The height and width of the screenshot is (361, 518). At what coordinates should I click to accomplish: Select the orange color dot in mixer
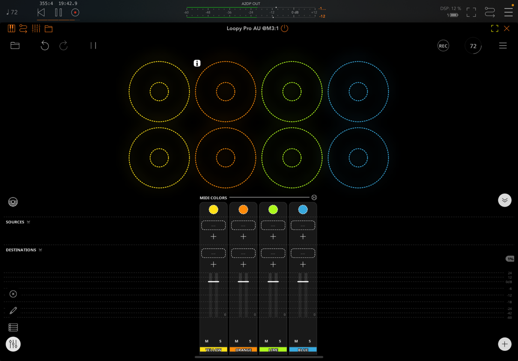243,209
